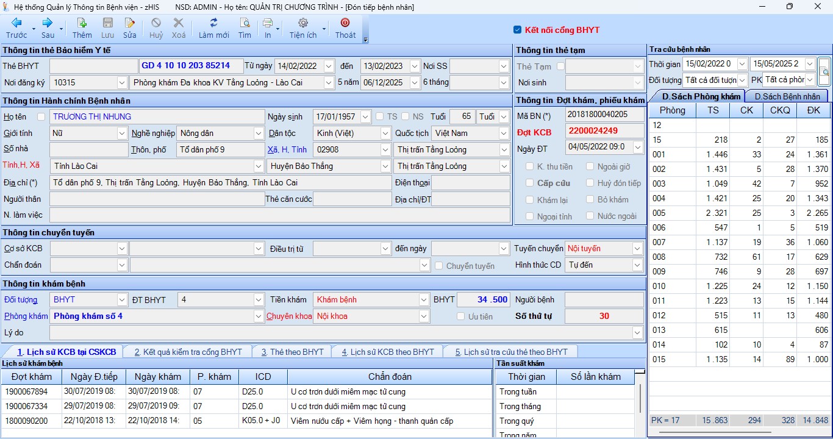Open the Tiện ích gear icon
The width and height of the screenshot is (833, 439).
tap(302, 23)
